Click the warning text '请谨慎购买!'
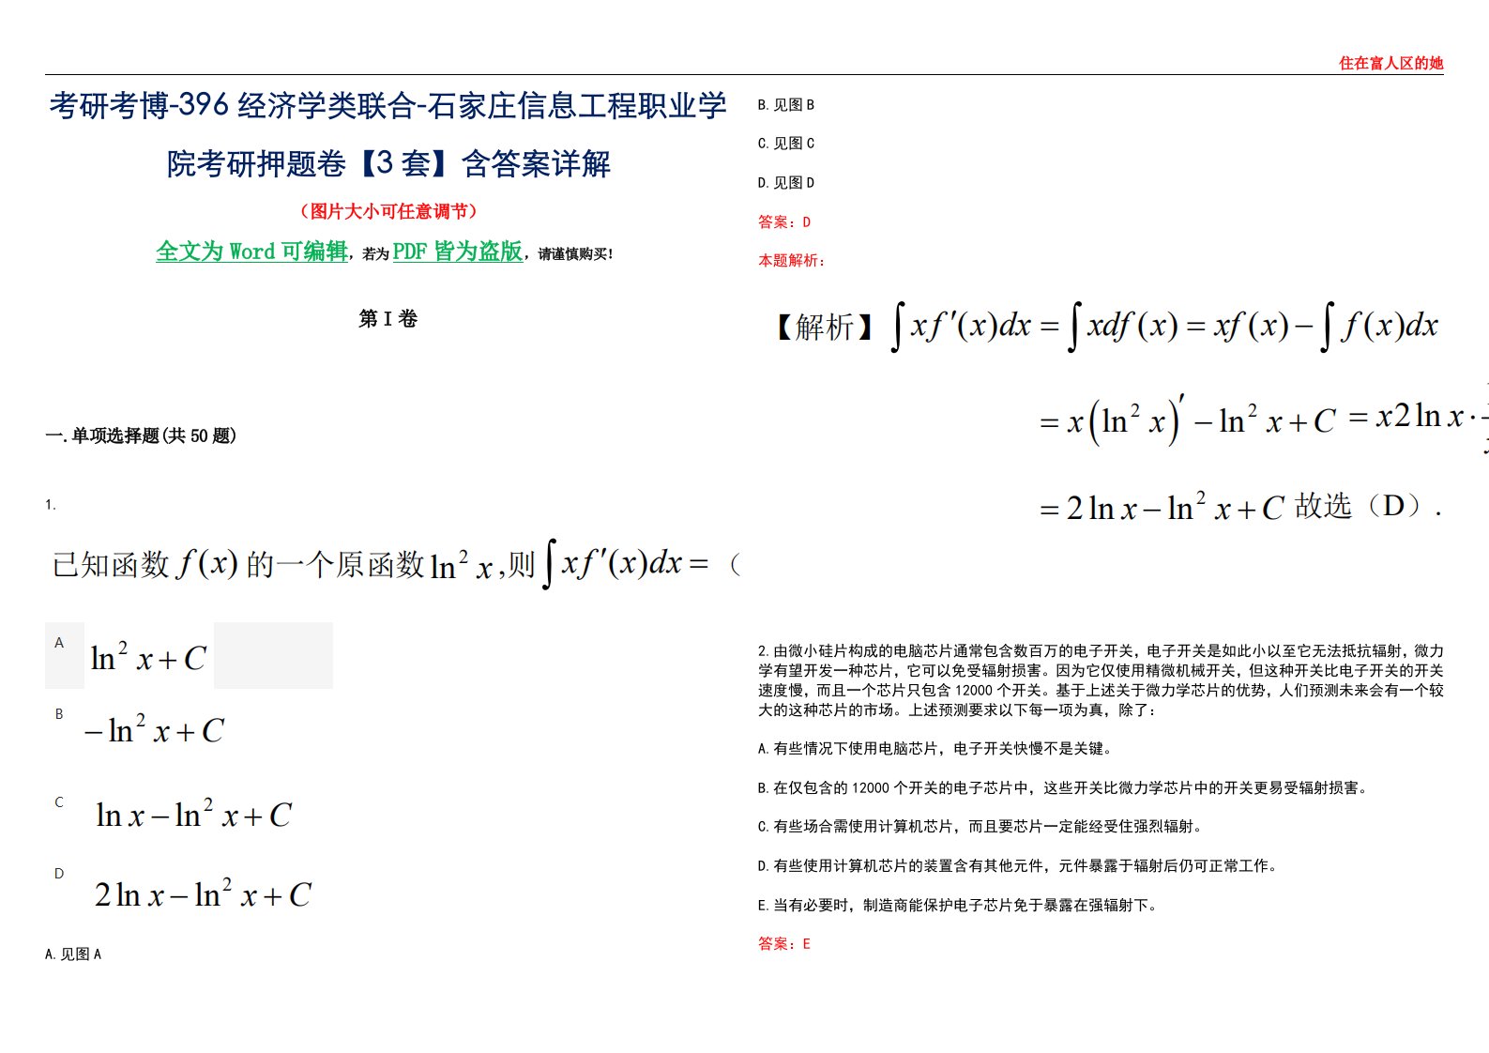 pos(575,254)
